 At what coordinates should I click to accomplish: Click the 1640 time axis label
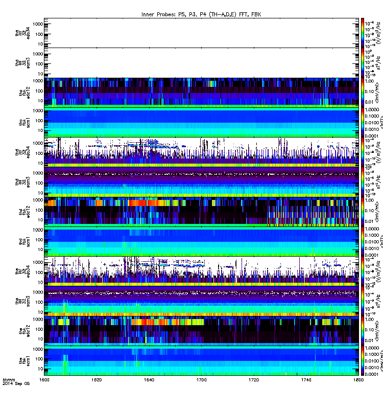pos(149,380)
